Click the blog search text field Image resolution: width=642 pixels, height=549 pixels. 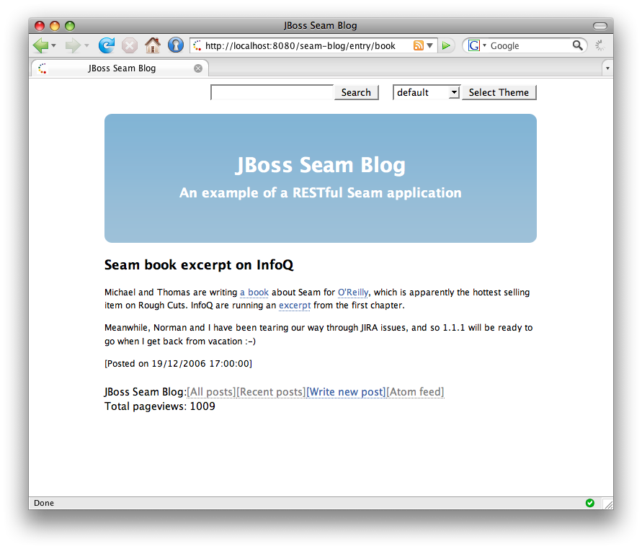click(x=272, y=92)
